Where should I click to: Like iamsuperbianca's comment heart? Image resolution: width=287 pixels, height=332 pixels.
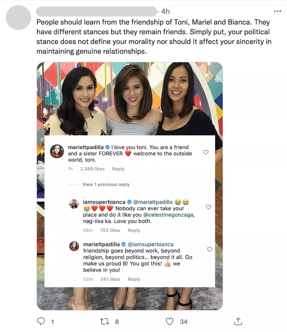(x=208, y=207)
